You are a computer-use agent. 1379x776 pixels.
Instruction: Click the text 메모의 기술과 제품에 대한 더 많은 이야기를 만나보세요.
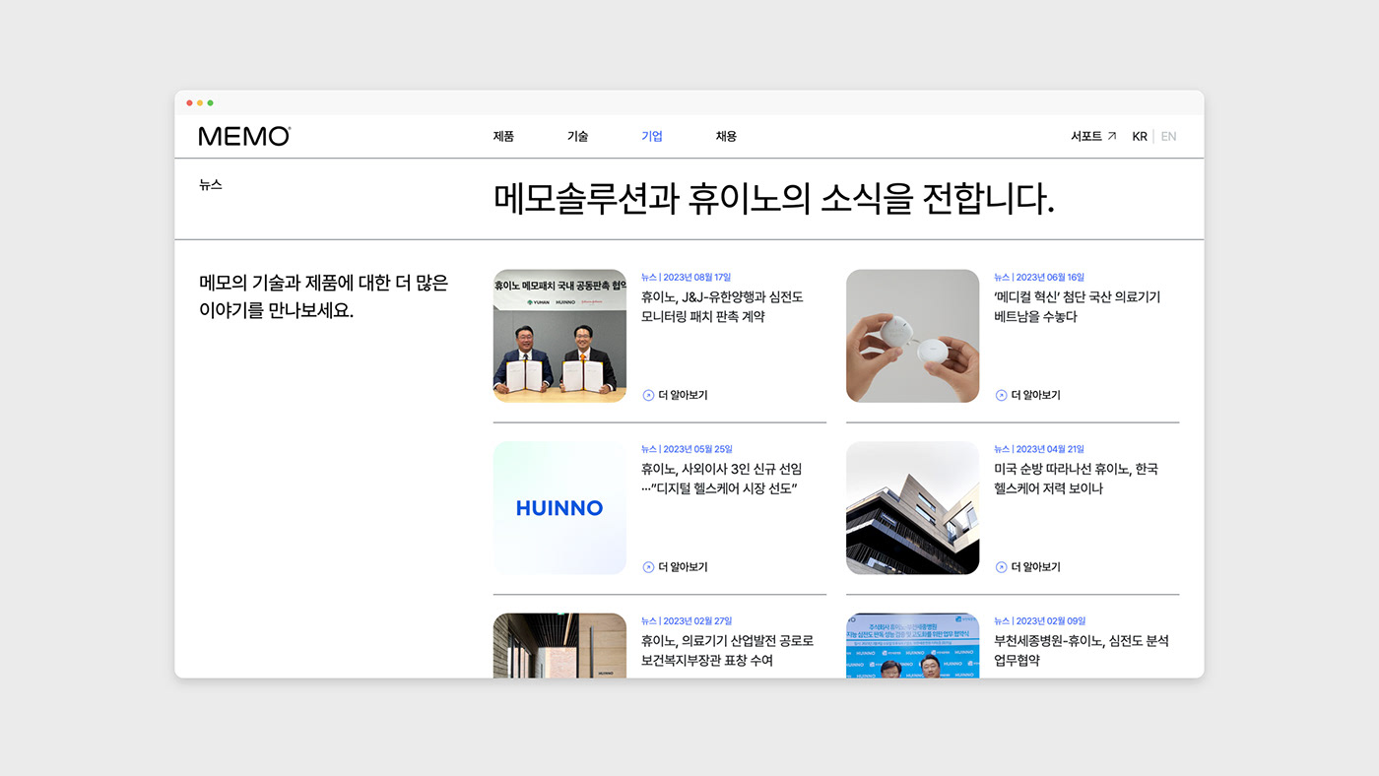323,296
